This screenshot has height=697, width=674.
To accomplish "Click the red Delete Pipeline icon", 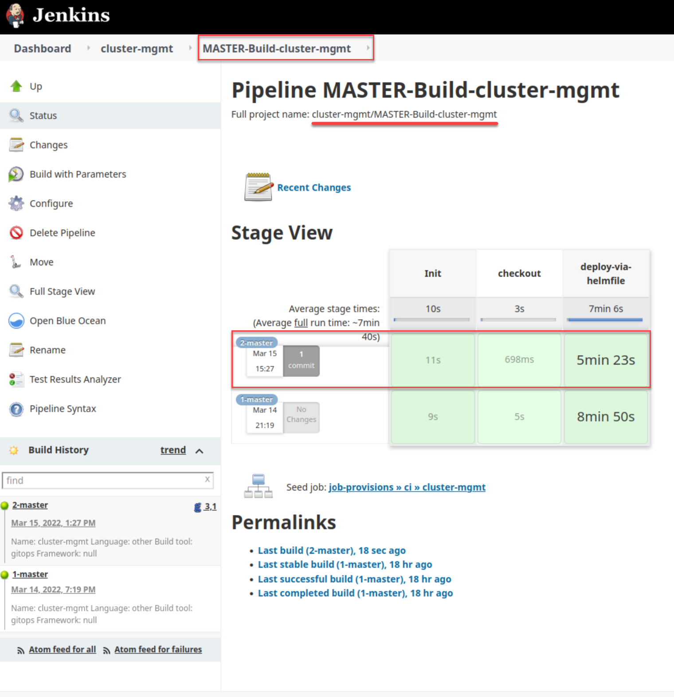I will [16, 233].
